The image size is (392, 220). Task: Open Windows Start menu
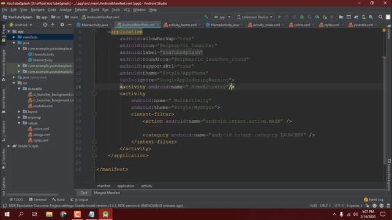[x=7, y=215]
